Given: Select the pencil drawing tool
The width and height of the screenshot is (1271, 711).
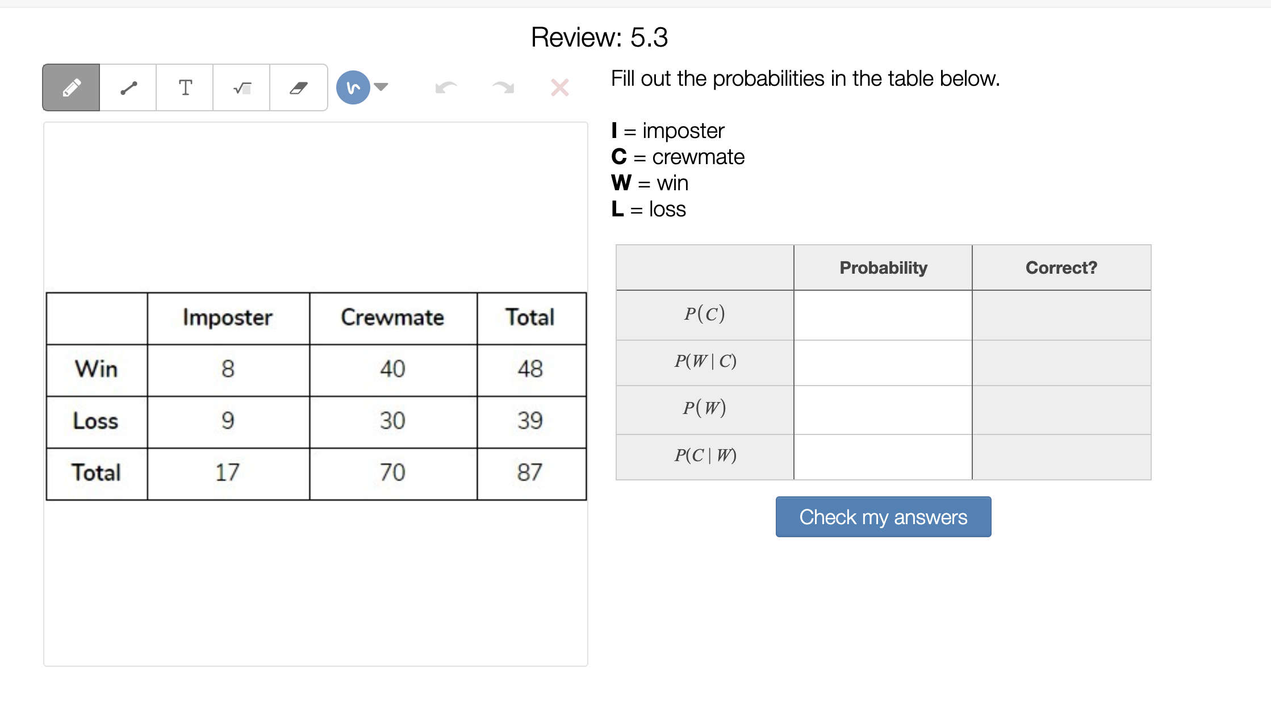Looking at the screenshot, I should point(72,87).
